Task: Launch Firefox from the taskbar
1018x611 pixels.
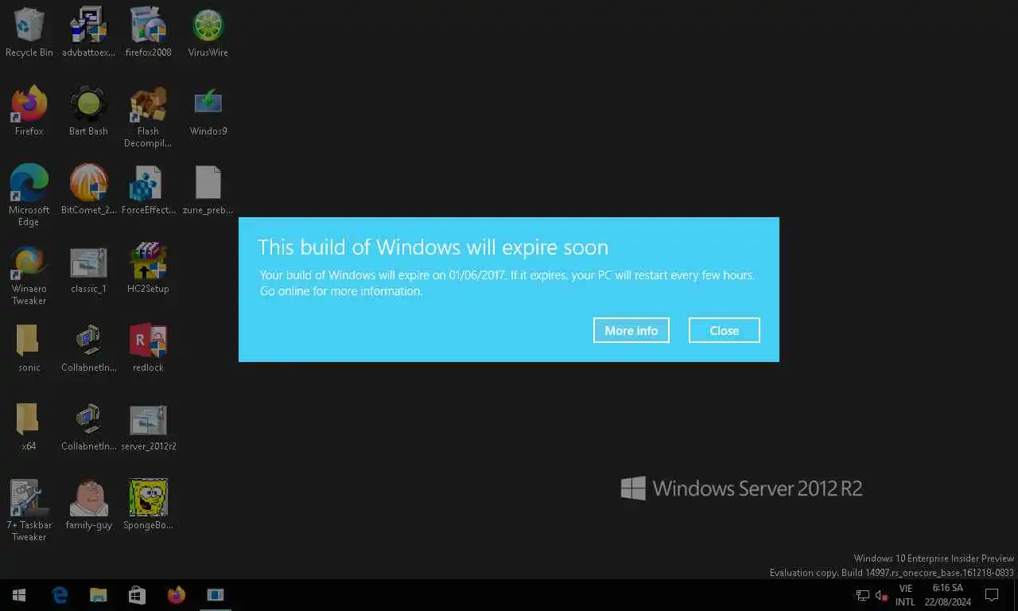Action: (176, 595)
